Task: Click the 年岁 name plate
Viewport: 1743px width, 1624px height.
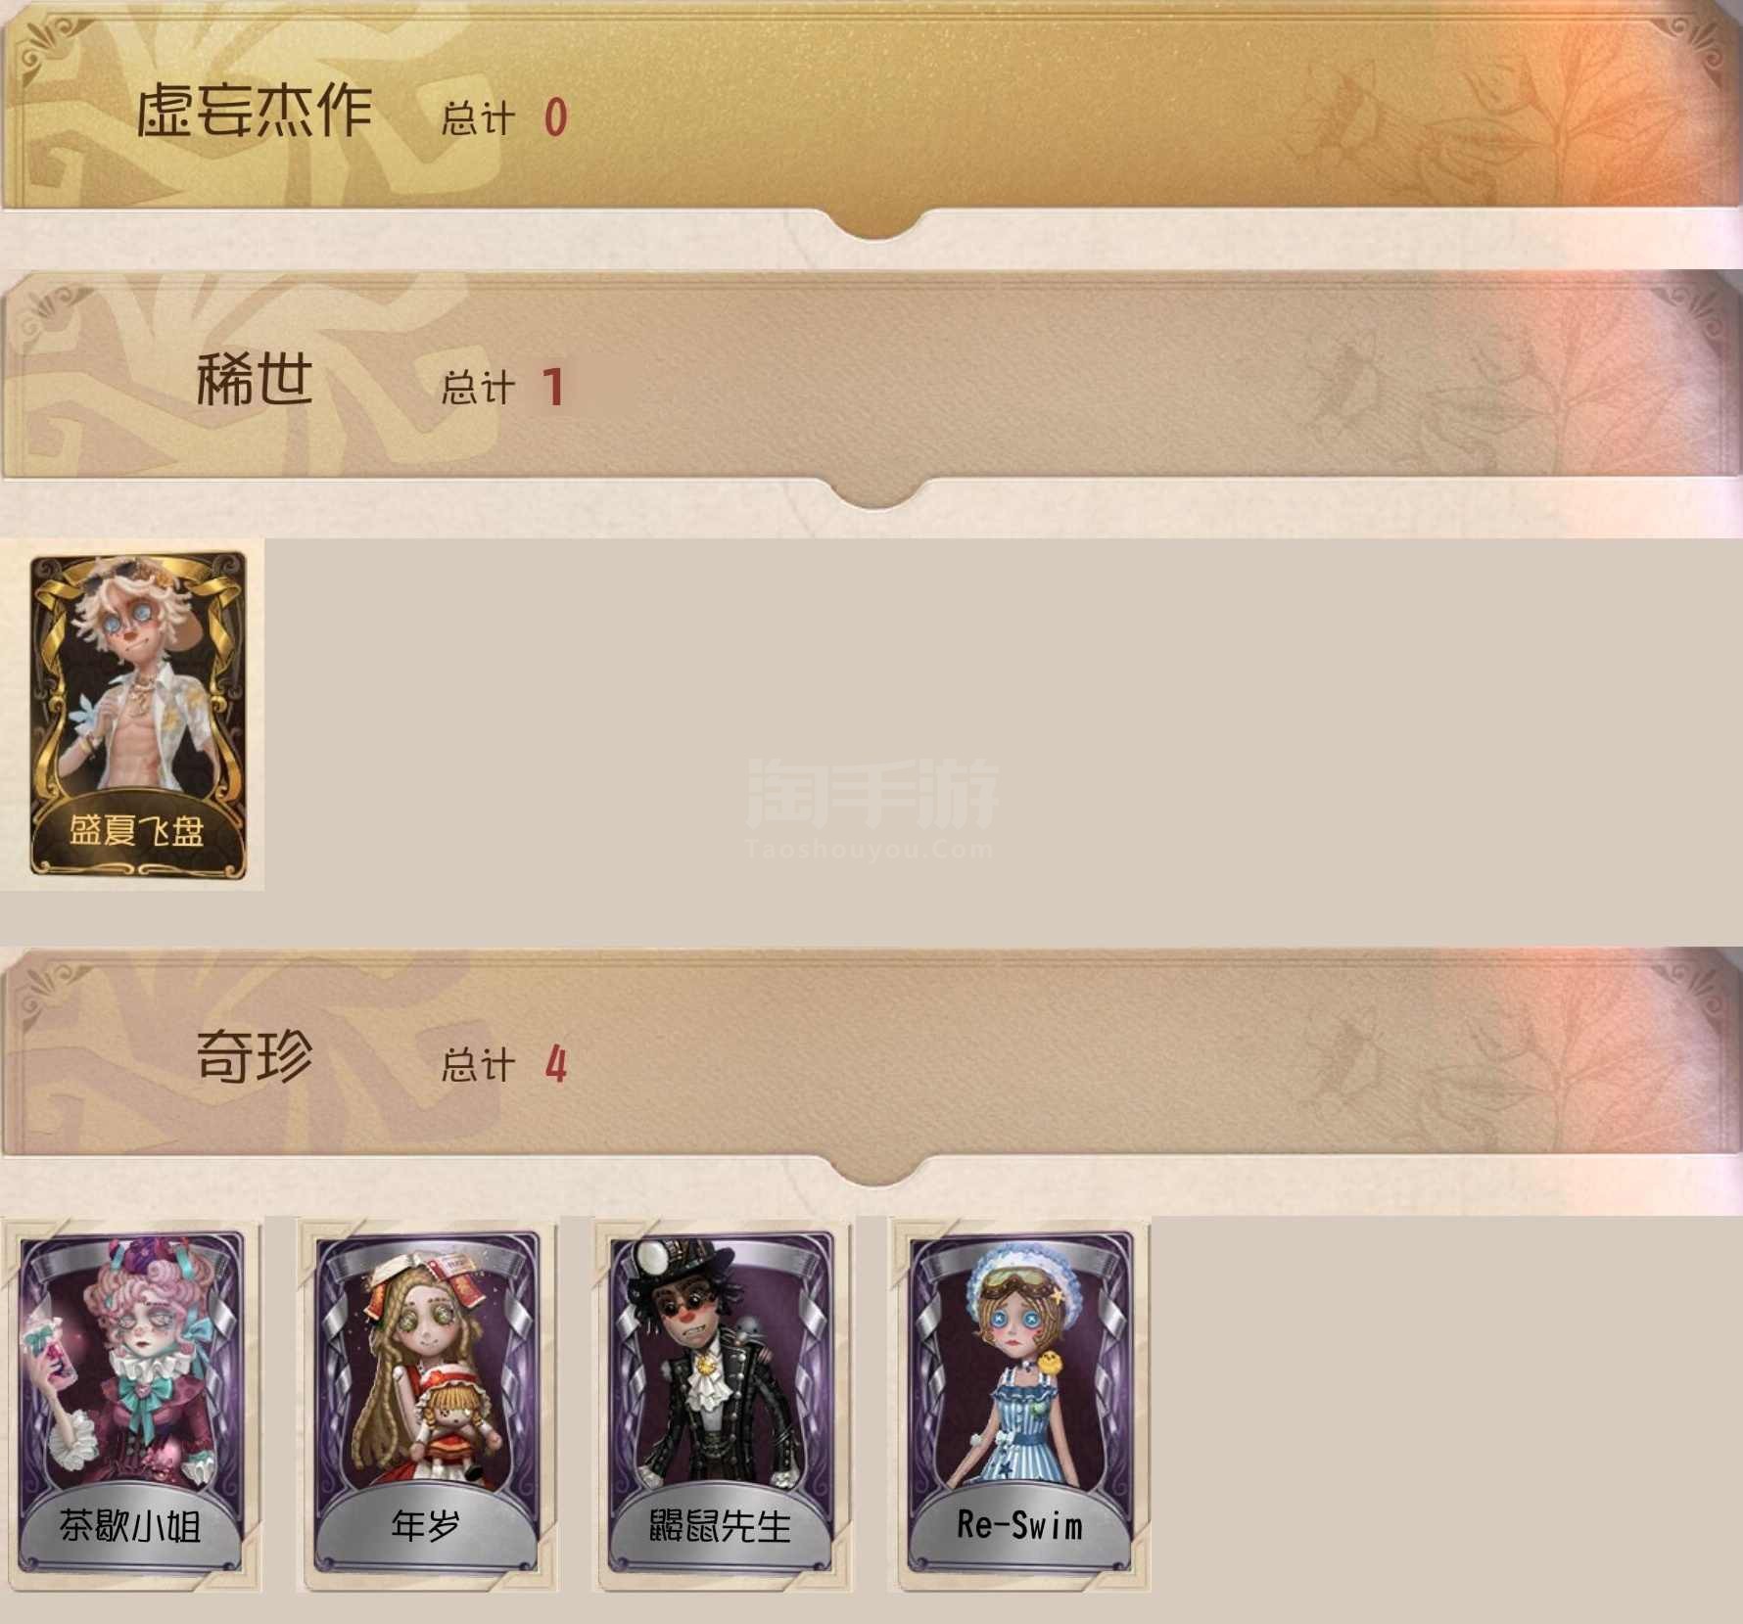Action: click(425, 1527)
